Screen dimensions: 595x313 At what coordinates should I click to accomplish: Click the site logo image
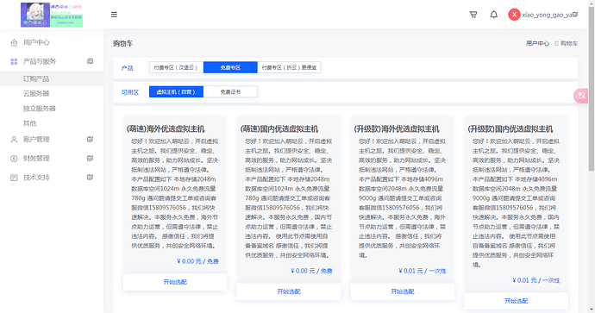tap(52, 15)
